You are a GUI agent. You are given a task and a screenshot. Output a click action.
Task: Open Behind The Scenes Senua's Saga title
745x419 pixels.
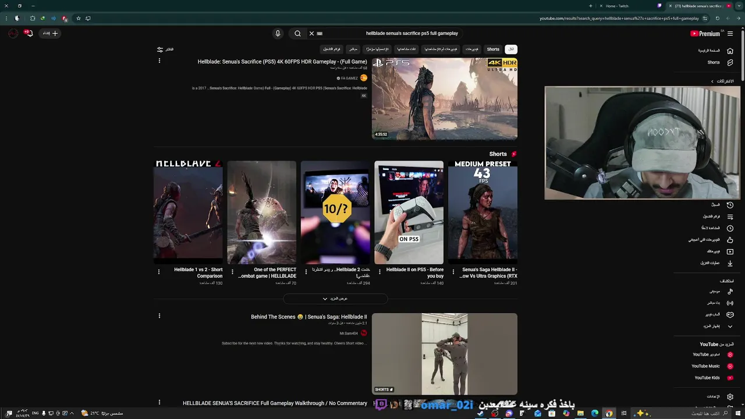(x=309, y=317)
